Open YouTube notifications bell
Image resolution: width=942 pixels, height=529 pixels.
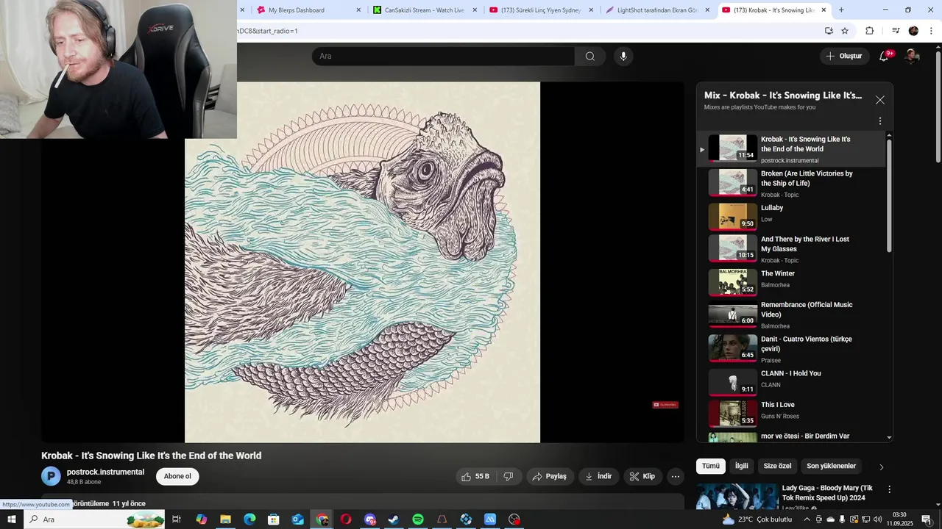tap(884, 57)
